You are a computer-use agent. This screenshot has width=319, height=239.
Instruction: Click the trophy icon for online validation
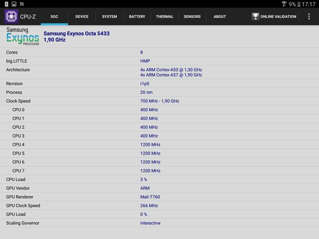pyautogui.click(x=255, y=16)
